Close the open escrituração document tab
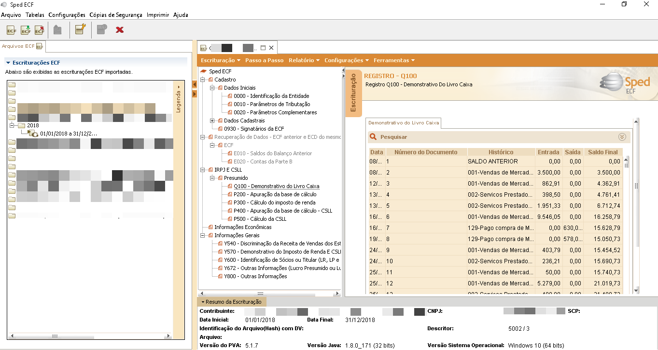Screen dimensions: 658x350 click(271, 48)
